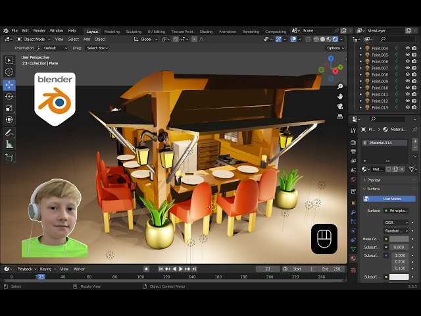Disable Point.012 in renders camera icon

[414, 101]
